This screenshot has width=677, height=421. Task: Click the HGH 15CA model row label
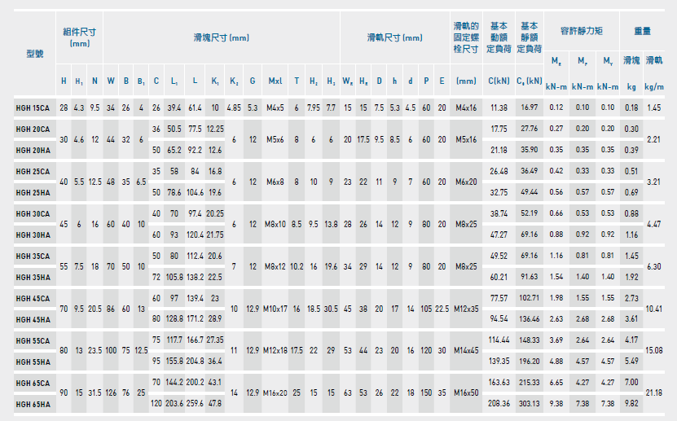pos(33,107)
